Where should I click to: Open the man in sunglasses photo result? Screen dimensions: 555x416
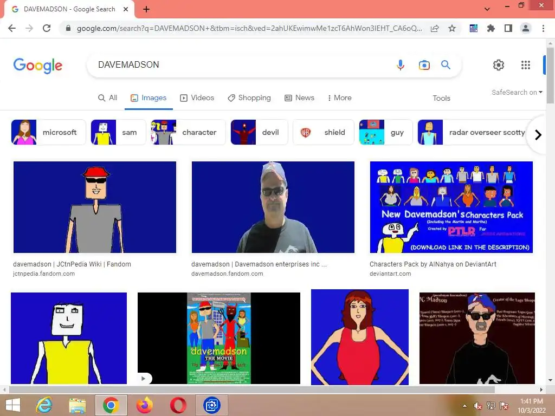[x=273, y=207]
